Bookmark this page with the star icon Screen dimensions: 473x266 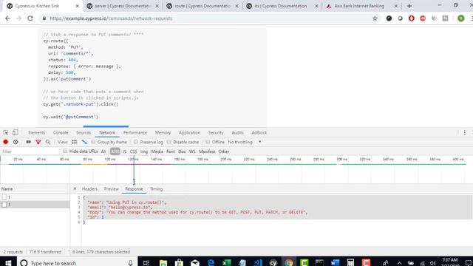[x=375, y=18]
